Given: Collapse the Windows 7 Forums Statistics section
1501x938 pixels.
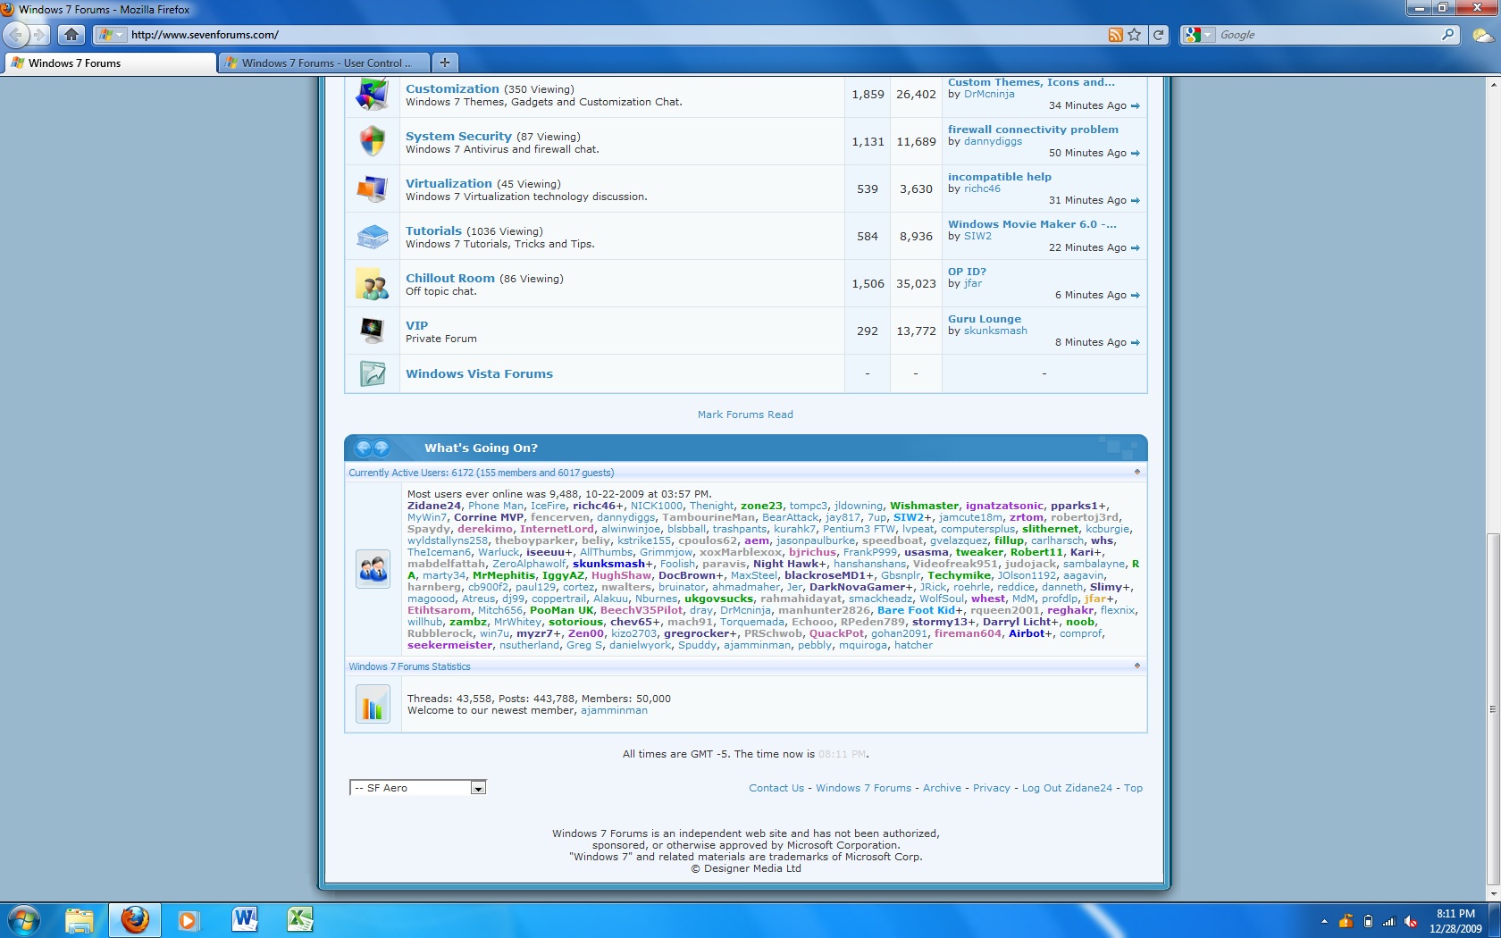Looking at the screenshot, I should pos(1136,666).
